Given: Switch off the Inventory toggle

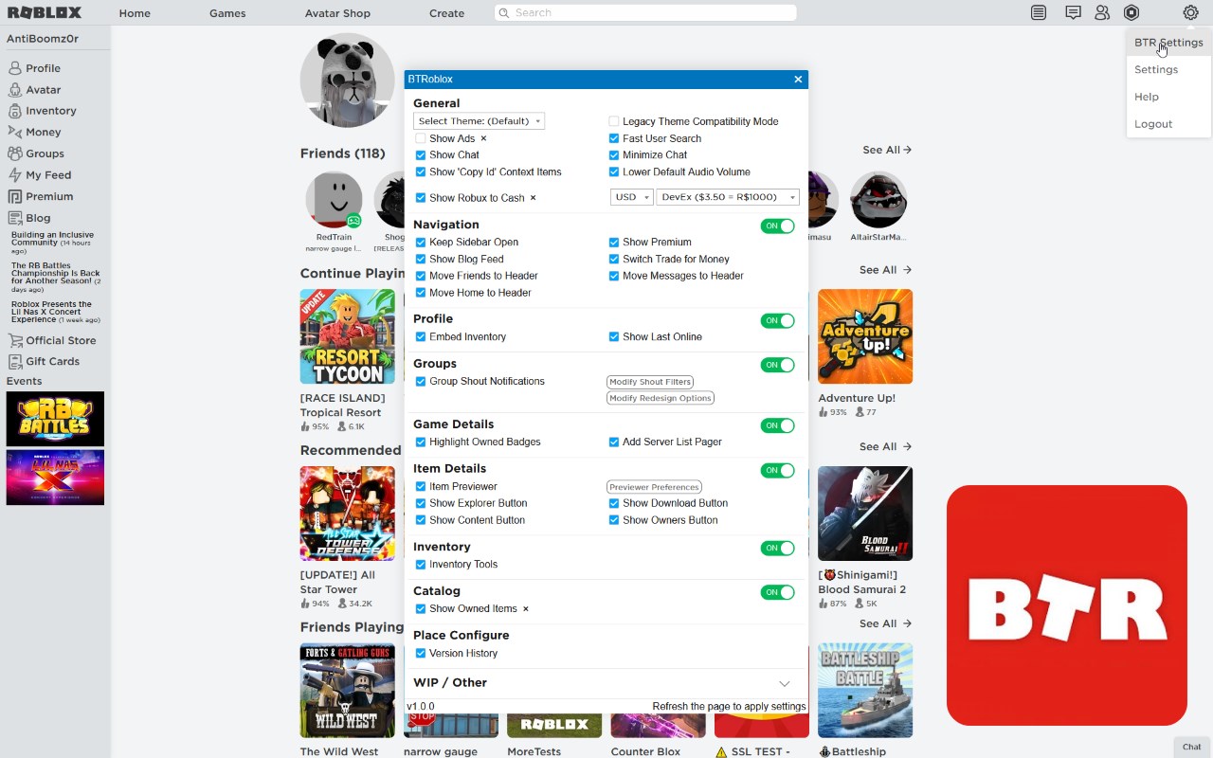Looking at the screenshot, I should 778,548.
